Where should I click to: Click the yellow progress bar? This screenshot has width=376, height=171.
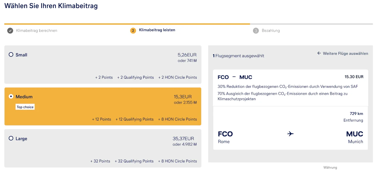point(127,24)
